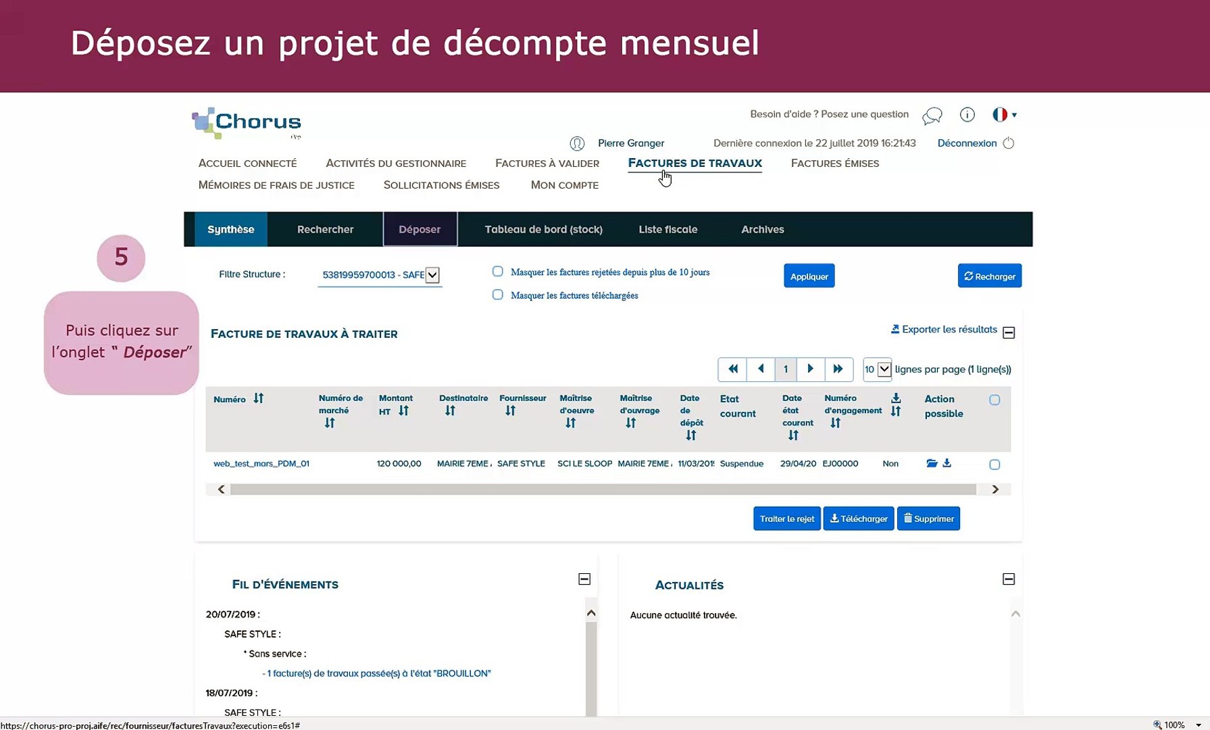Click the table's horizontal scroll left arrow
Viewport: 1210px width, 730px height.
[221, 489]
